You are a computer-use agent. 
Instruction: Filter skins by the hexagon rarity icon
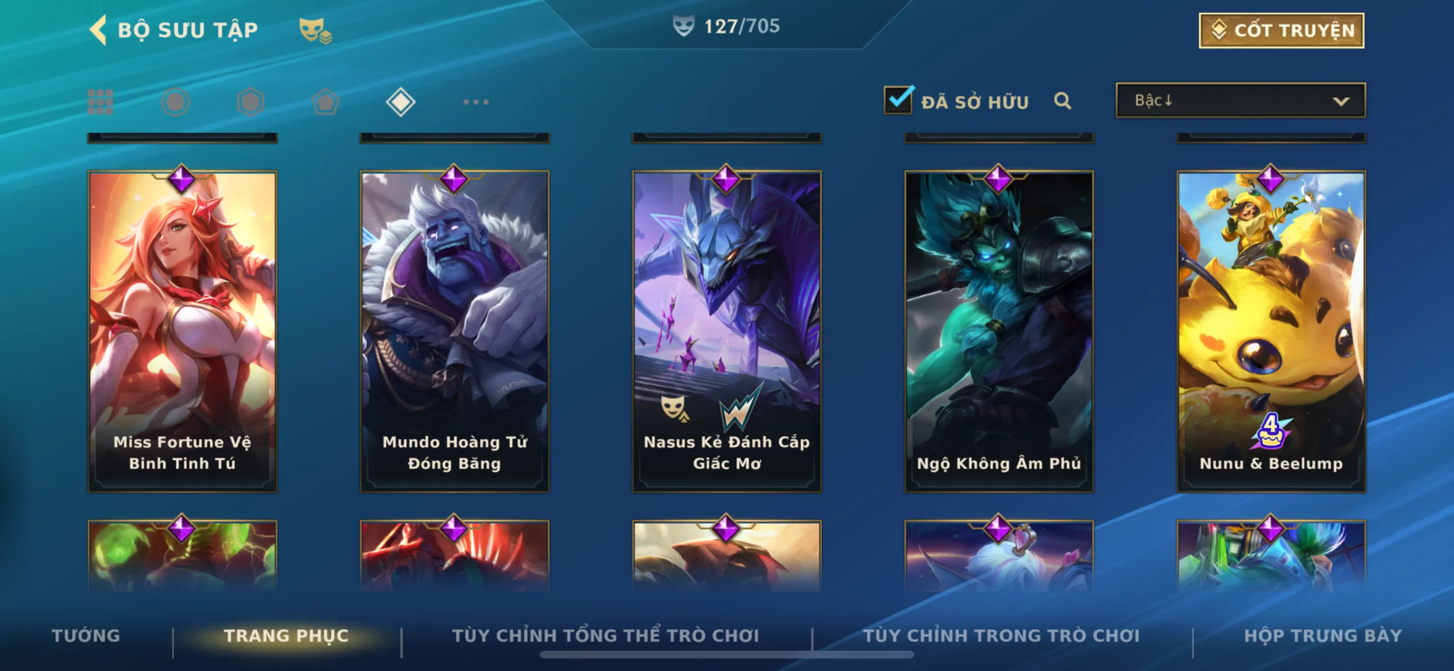250,102
